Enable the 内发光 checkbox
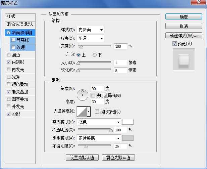Viewport: 207px width, 169px height. 8,70
